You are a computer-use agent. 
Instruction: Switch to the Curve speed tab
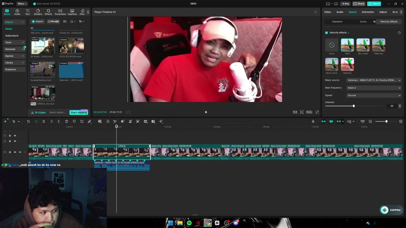click(x=363, y=22)
